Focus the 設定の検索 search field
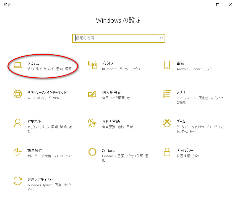 [116, 38]
